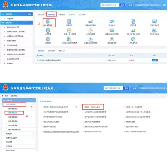Click 首页 in the breadcrumb
This screenshot has height=161, width=168.
tap(6, 96)
